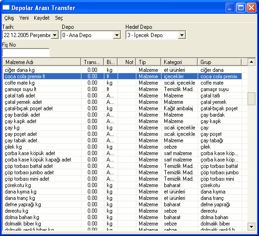Viewport: 259px width, 236px height.
Task: Open the Tarih date dropdown arrow
Action: (x=54, y=35)
